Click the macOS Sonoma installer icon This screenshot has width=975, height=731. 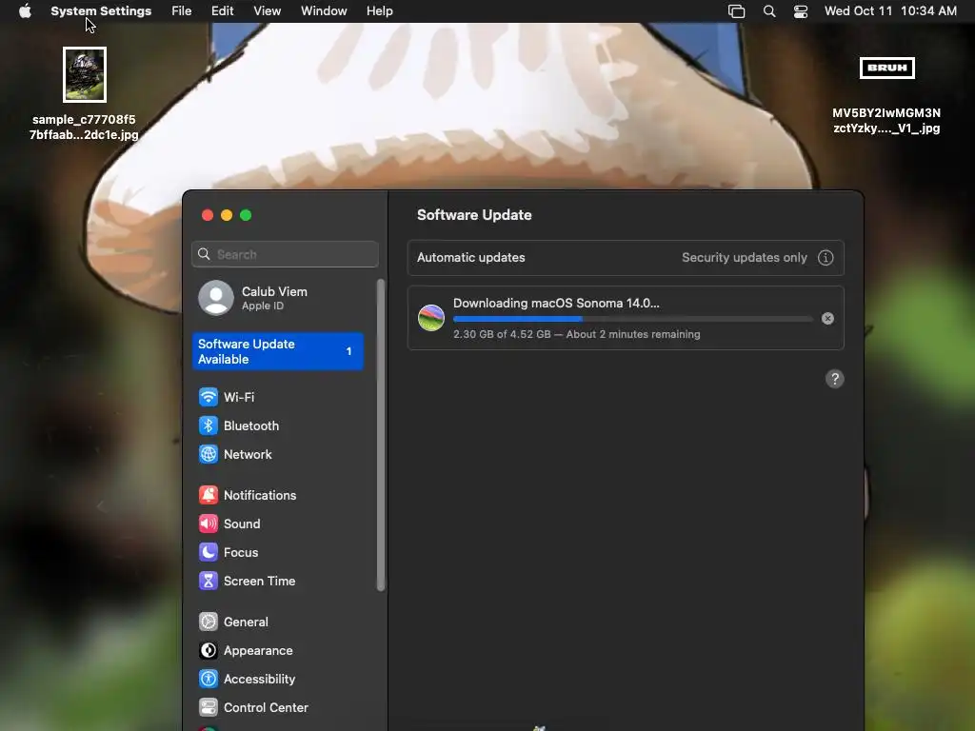tap(431, 318)
